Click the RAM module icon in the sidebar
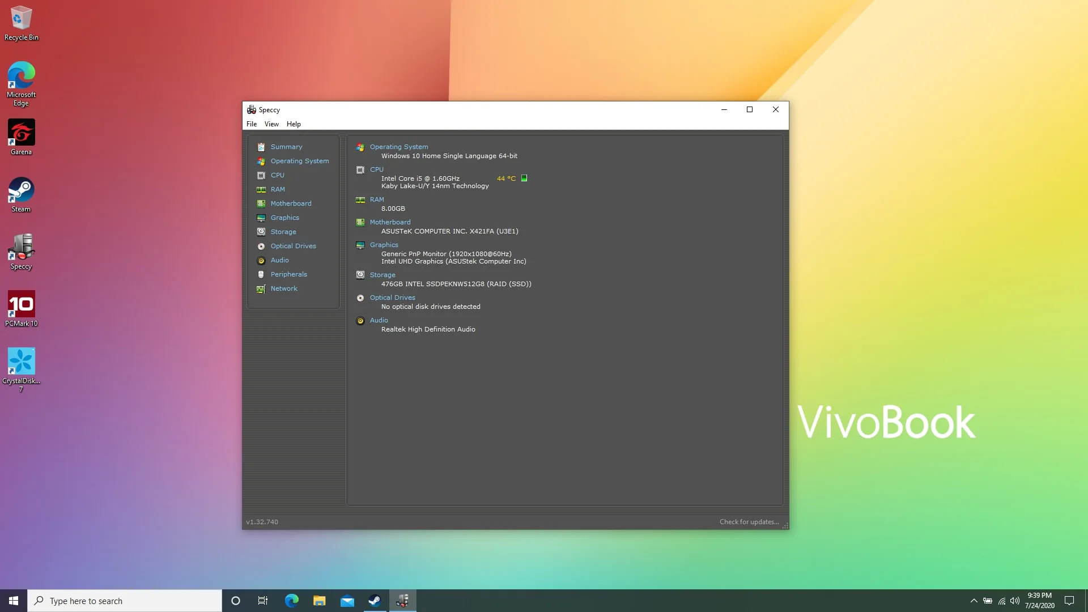 tap(261, 189)
